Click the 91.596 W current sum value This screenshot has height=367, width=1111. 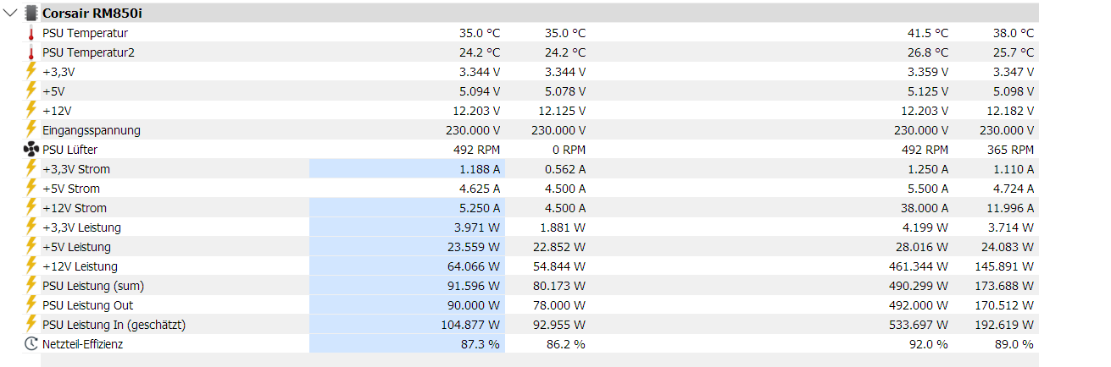point(474,286)
